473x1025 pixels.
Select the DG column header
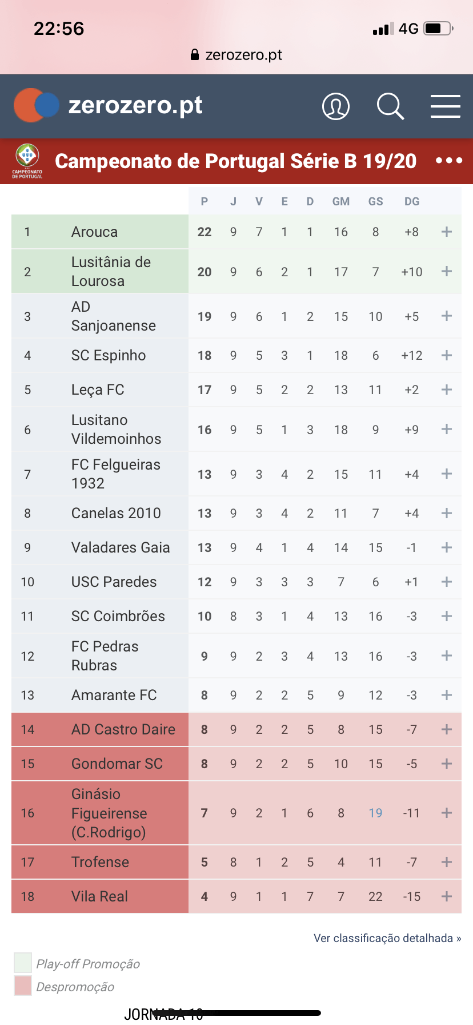(412, 201)
